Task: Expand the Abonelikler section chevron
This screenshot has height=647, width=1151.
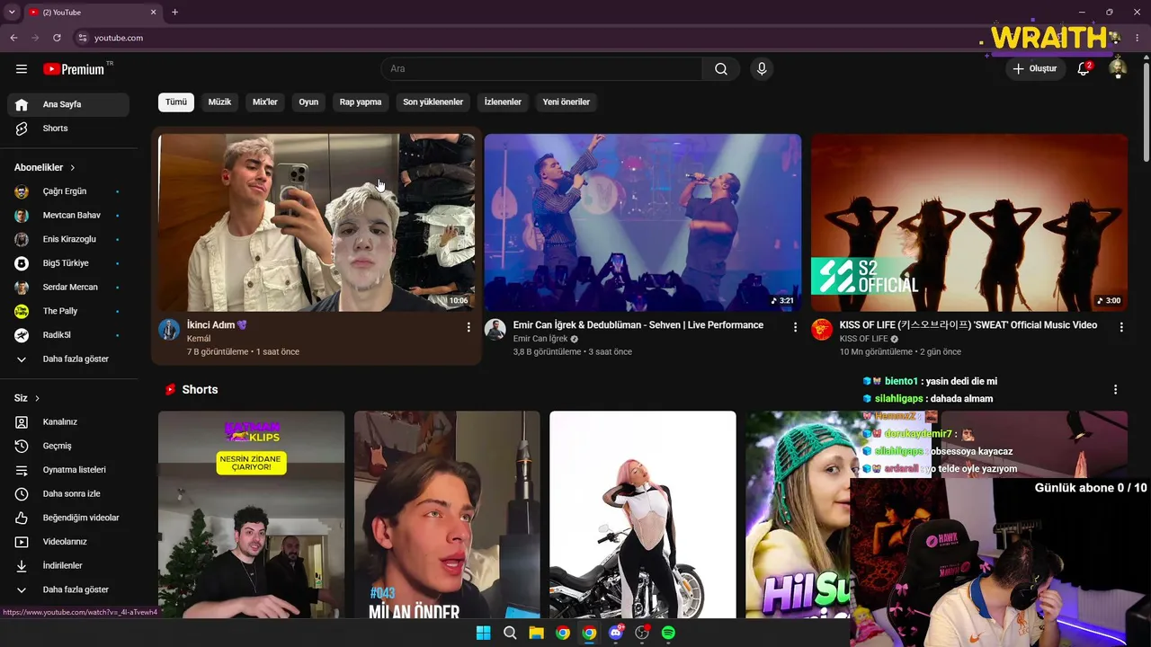Action: 73,168
